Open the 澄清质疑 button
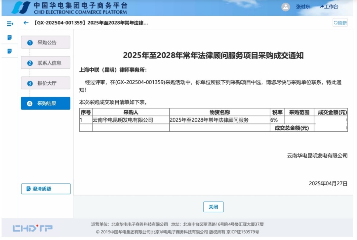Screen dimensions: 357x240 [46, 189]
